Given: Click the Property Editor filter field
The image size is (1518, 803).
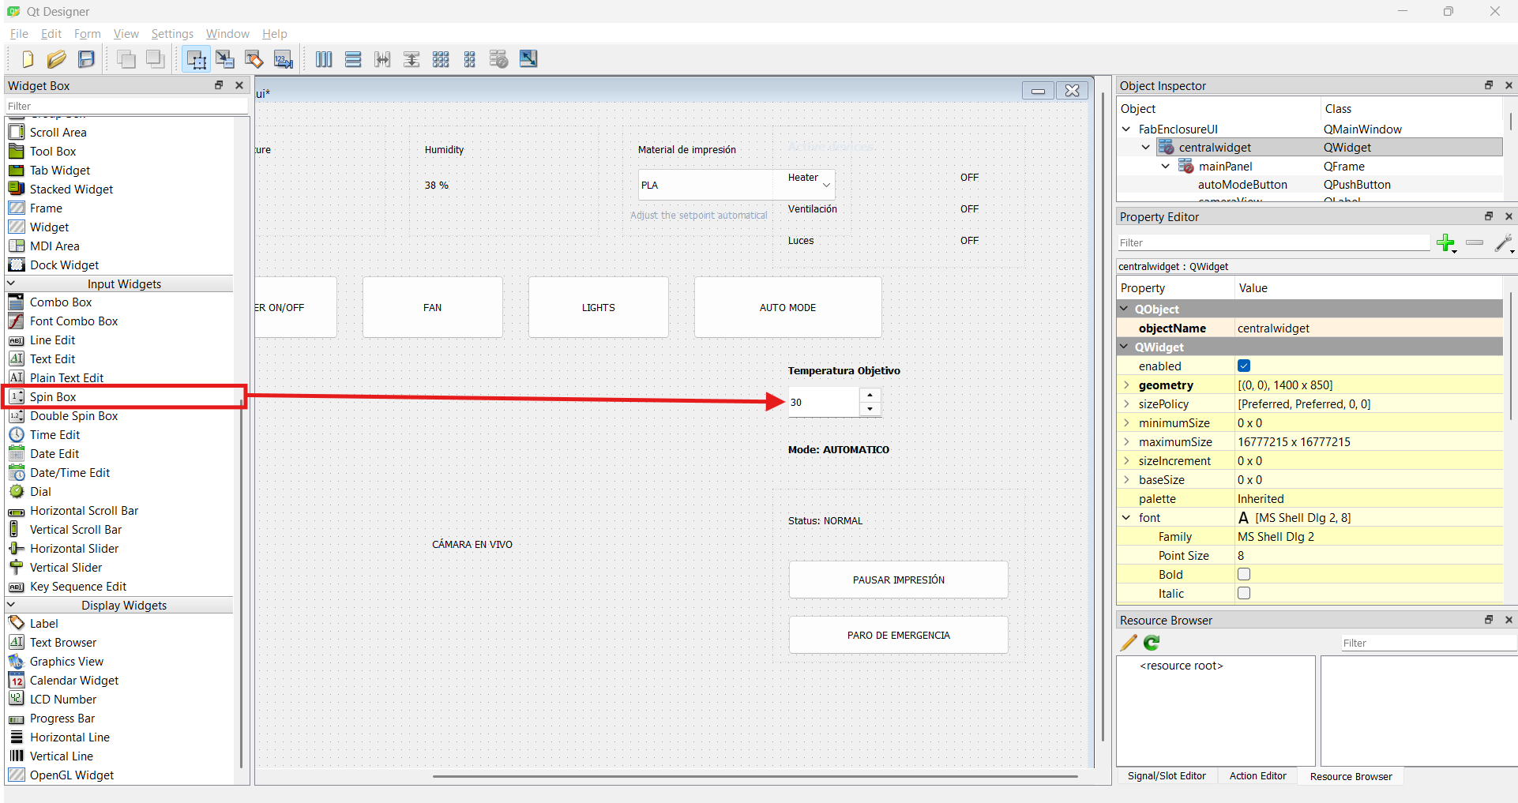Looking at the screenshot, I should coord(1273,242).
